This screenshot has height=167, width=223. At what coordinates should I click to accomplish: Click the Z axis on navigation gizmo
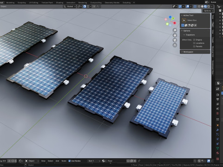170,17
